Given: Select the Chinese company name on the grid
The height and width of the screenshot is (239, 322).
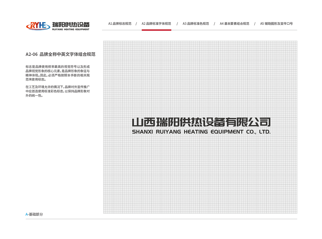Looking at the screenshot, I should (x=201, y=122).
